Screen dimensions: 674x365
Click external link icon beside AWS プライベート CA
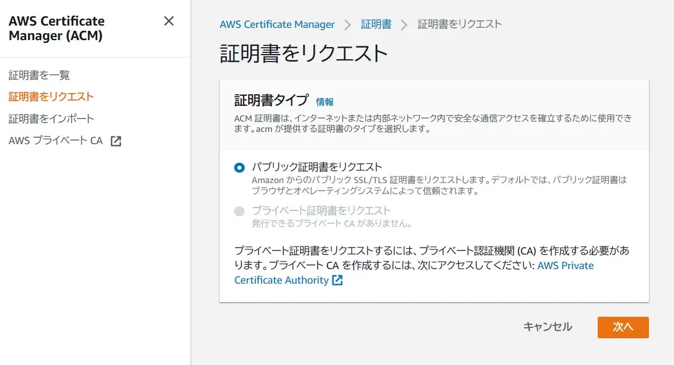tap(116, 141)
